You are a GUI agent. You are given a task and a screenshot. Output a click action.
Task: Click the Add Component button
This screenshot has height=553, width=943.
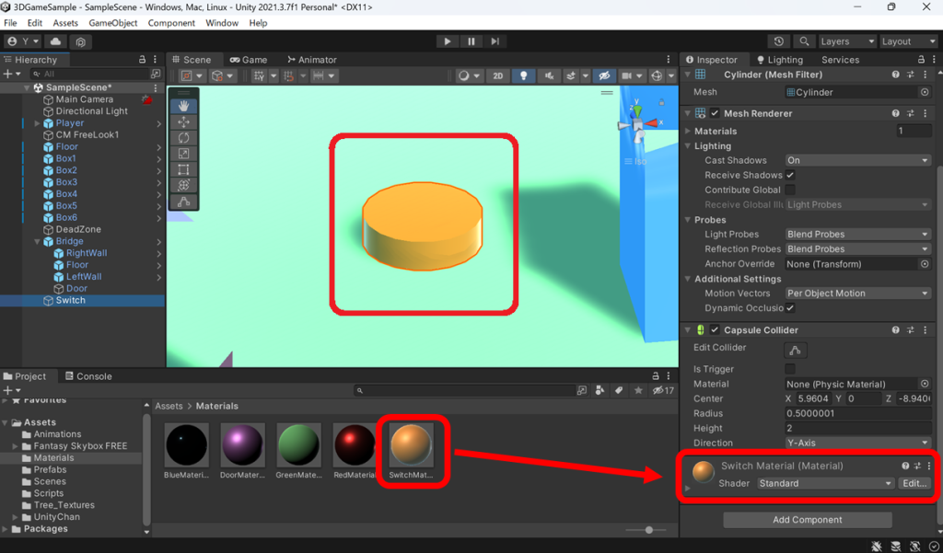807,520
